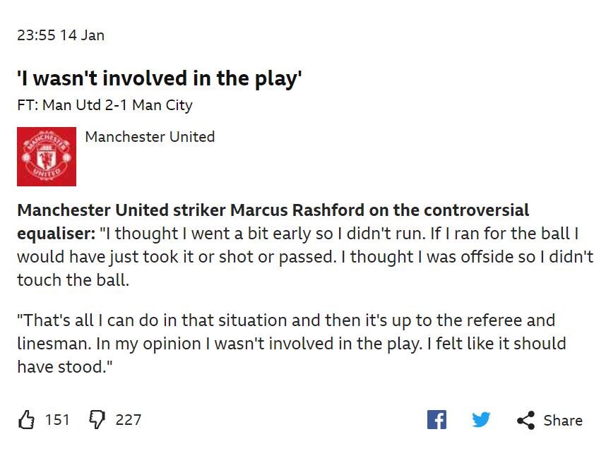The height and width of the screenshot is (463, 606).
Task: Click the 23:55 14 Jan timestamp
Action: pyautogui.click(x=61, y=35)
